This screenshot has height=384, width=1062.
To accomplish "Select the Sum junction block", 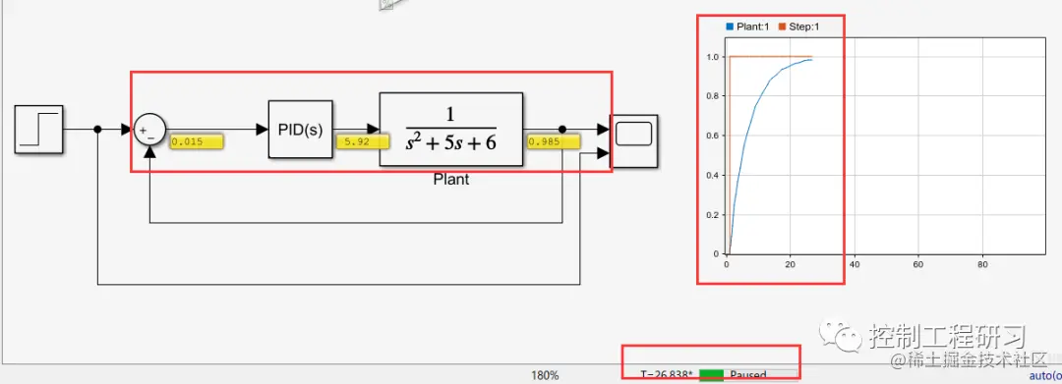I will [x=149, y=129].
